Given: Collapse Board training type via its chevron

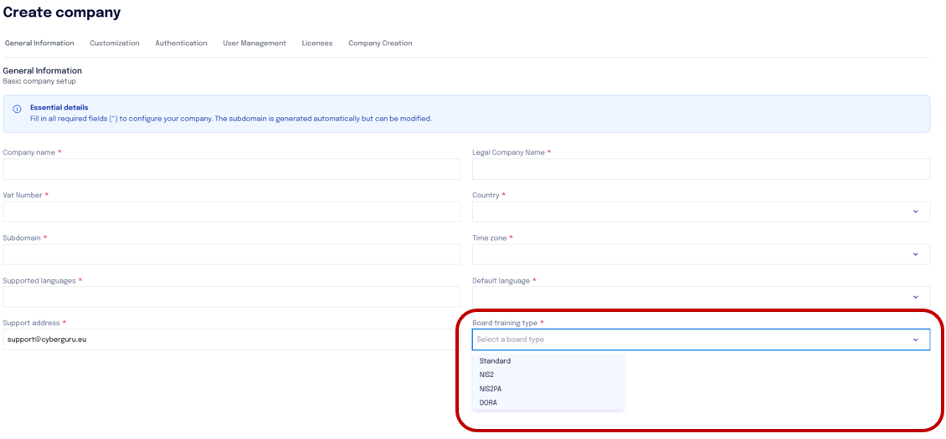Looking at the screenshot, I should (915, 339).
